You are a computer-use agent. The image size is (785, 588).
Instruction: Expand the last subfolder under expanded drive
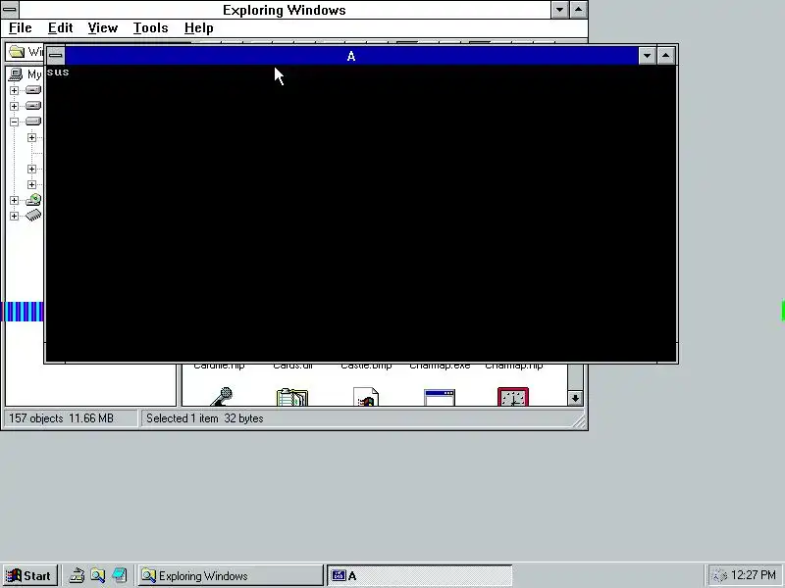(31, 184)
